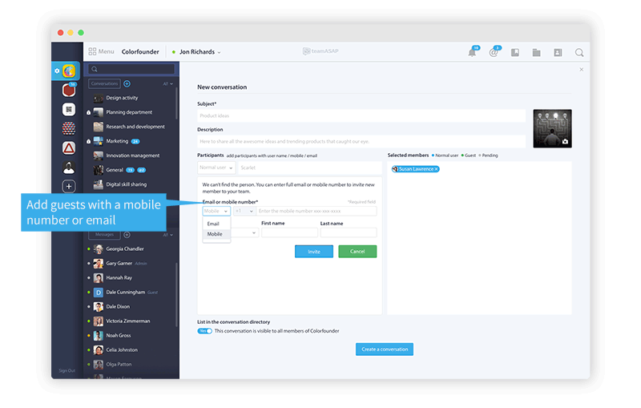The height and width of the screenshot is (408, 641).
Task: Select the Conversations tab in sidebar
Action: (104, 84)
